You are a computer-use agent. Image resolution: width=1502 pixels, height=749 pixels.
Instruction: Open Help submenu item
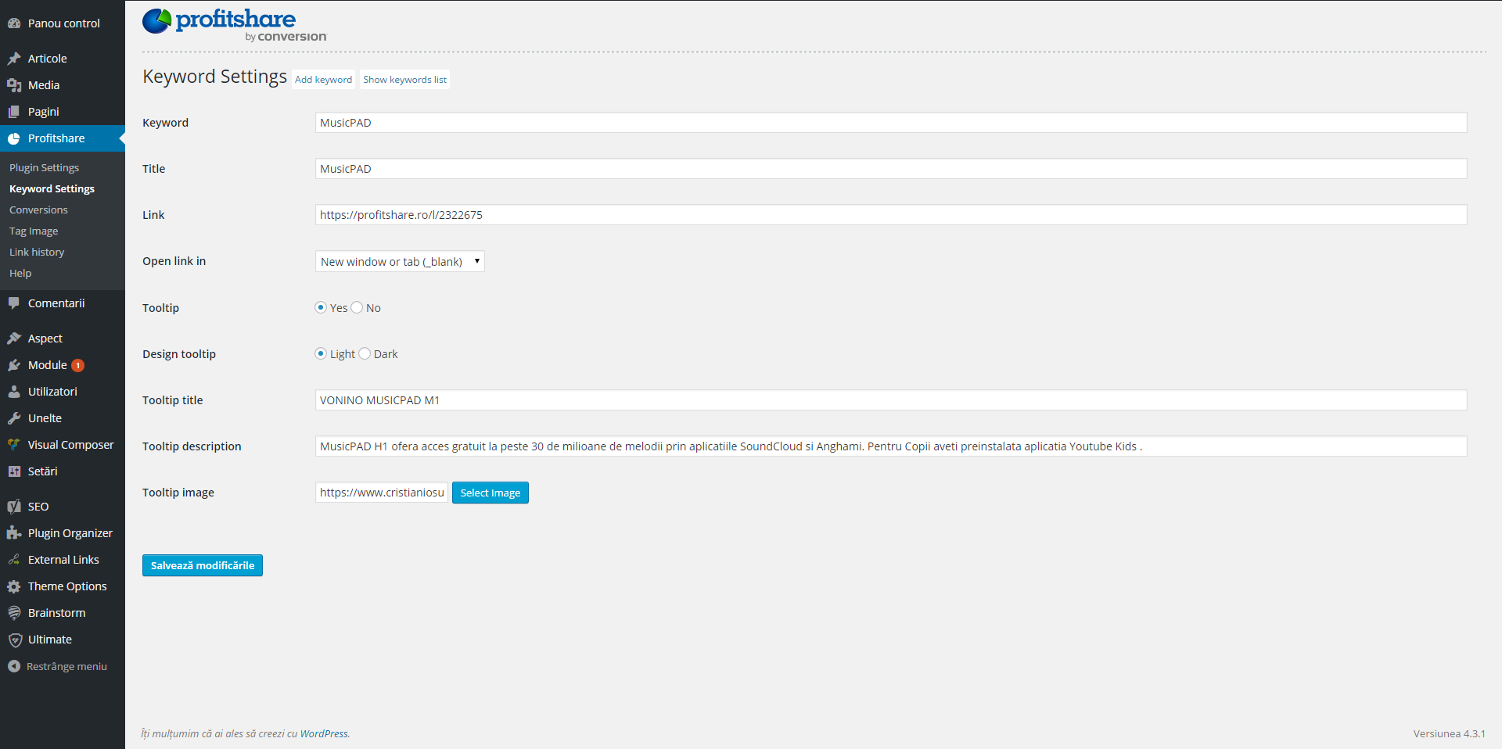[20, 273]
